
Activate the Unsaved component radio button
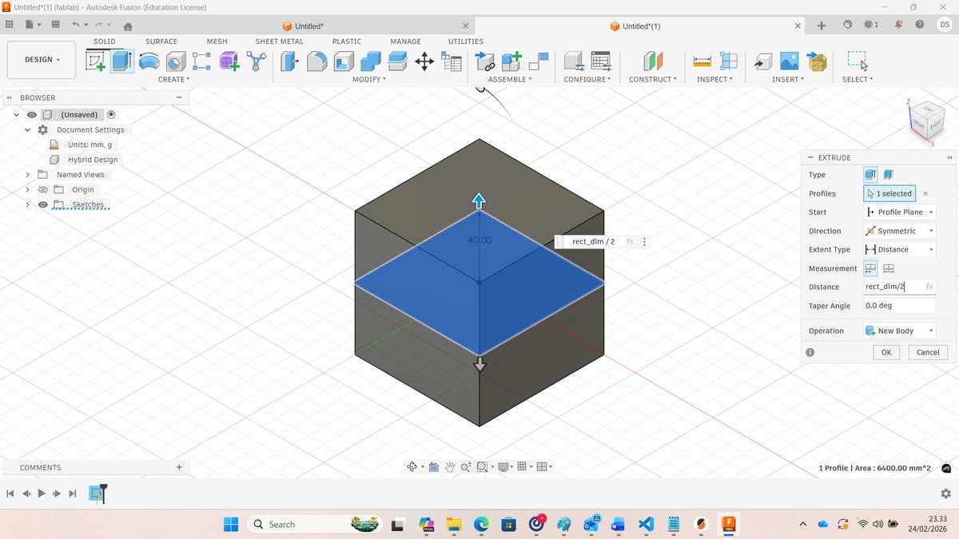[111, 114]
